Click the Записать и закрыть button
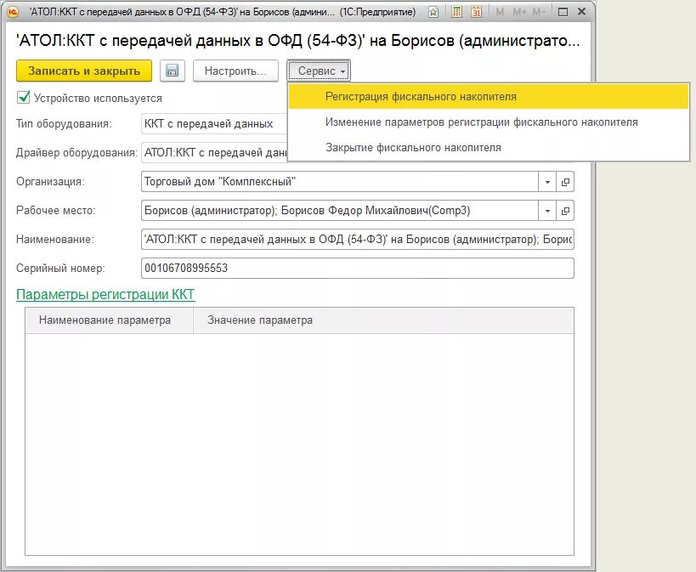 pyautogui.click(x=84, y=71)
